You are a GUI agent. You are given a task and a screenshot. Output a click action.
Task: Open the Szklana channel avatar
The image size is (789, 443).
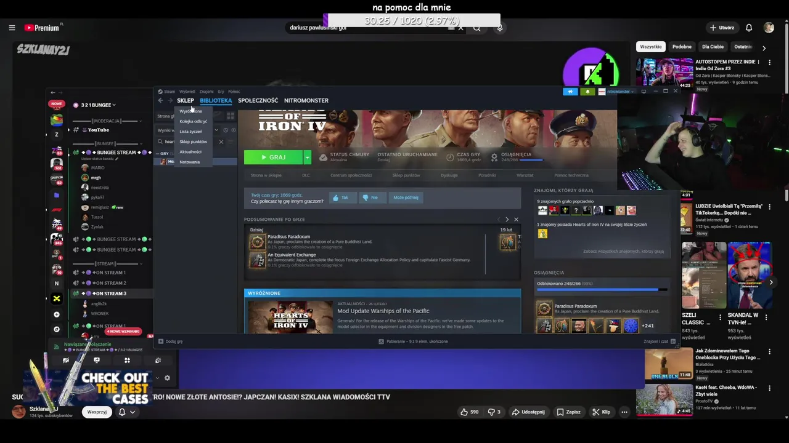[x=18, y=412]
